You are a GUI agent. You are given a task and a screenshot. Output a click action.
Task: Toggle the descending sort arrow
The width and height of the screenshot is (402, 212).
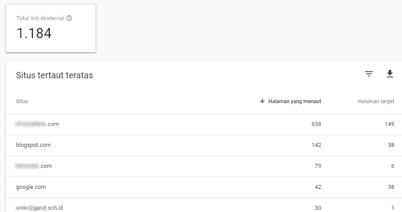click(262, 101)
